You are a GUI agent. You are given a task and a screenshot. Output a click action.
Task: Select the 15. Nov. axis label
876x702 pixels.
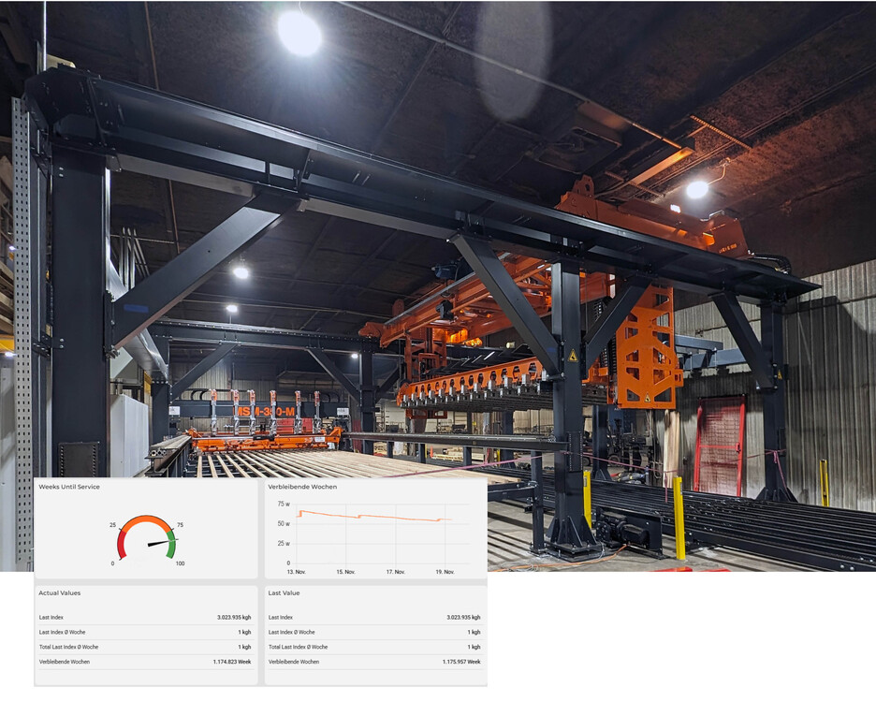pyautogui.click(x=346, y=572)
